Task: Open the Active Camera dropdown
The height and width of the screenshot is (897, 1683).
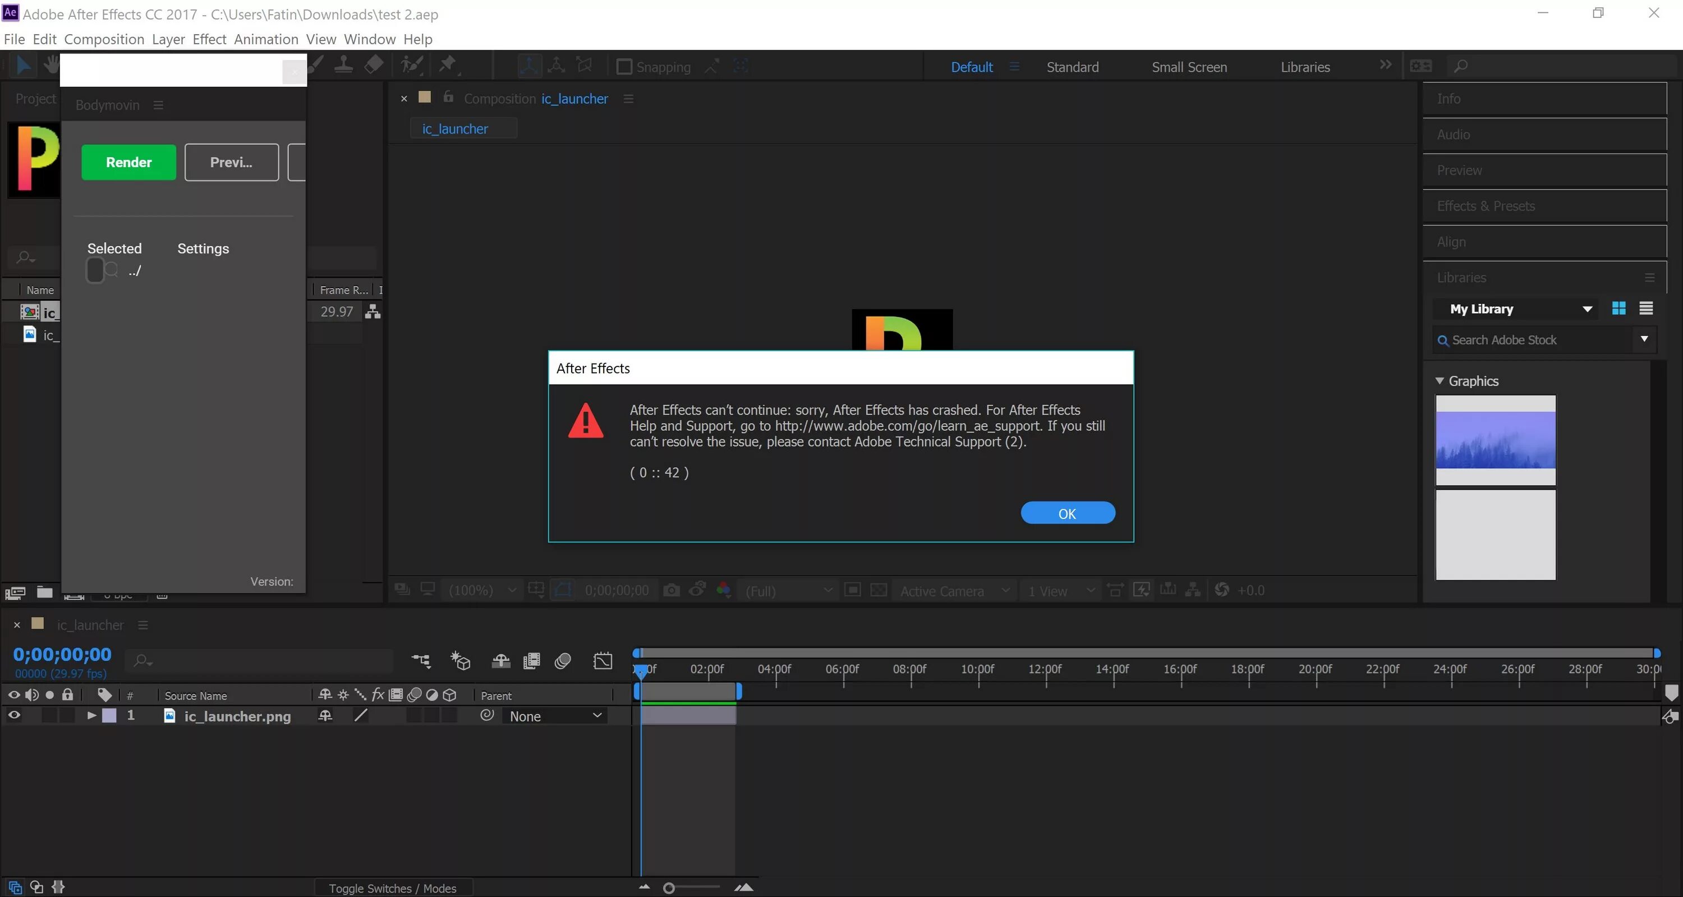Action: click(x=954, y=591)
